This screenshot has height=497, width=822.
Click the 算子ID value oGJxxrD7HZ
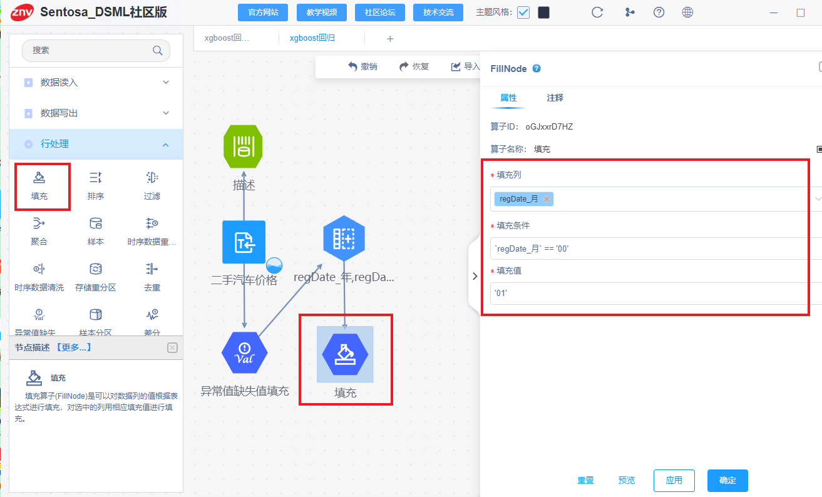click(x=549, y=126)
